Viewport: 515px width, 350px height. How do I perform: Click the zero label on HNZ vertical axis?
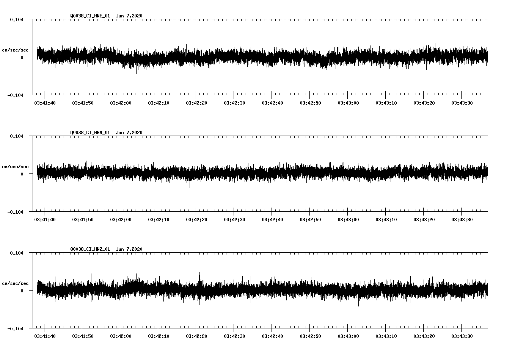(22, 291)
